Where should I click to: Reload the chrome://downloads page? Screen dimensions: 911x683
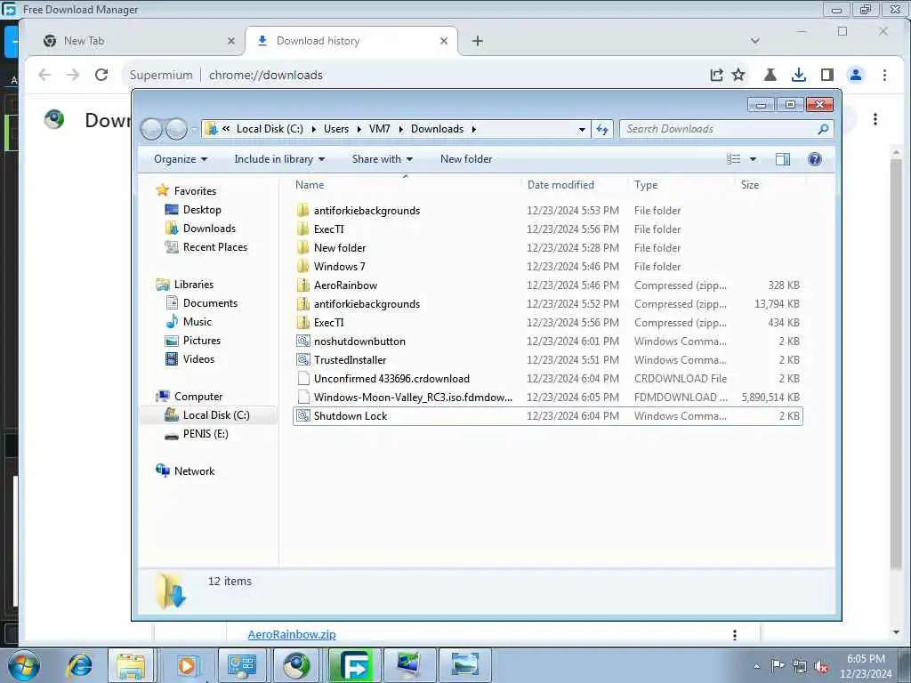point(101,75)
